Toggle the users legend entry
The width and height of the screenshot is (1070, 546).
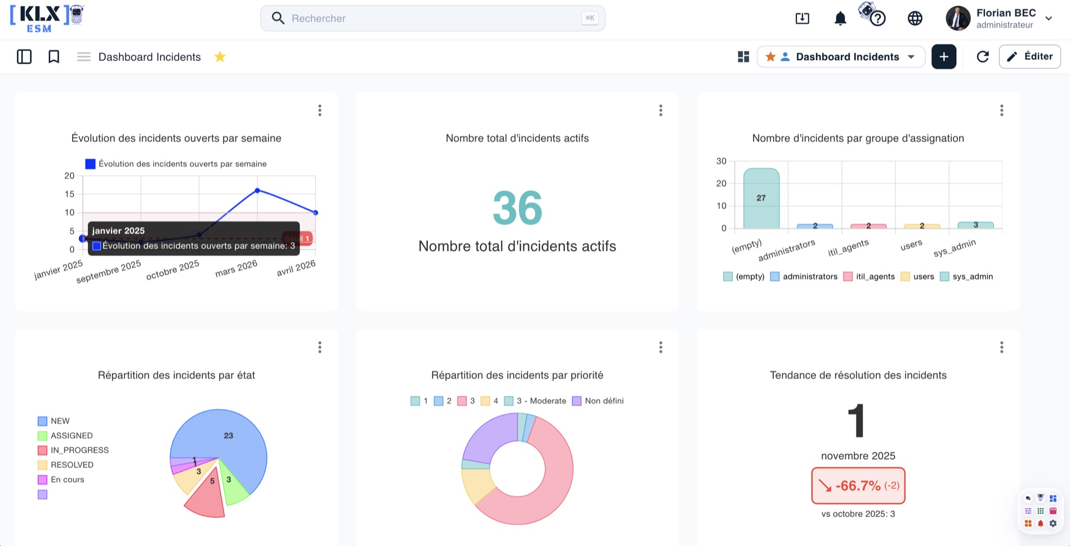[917, 276]
